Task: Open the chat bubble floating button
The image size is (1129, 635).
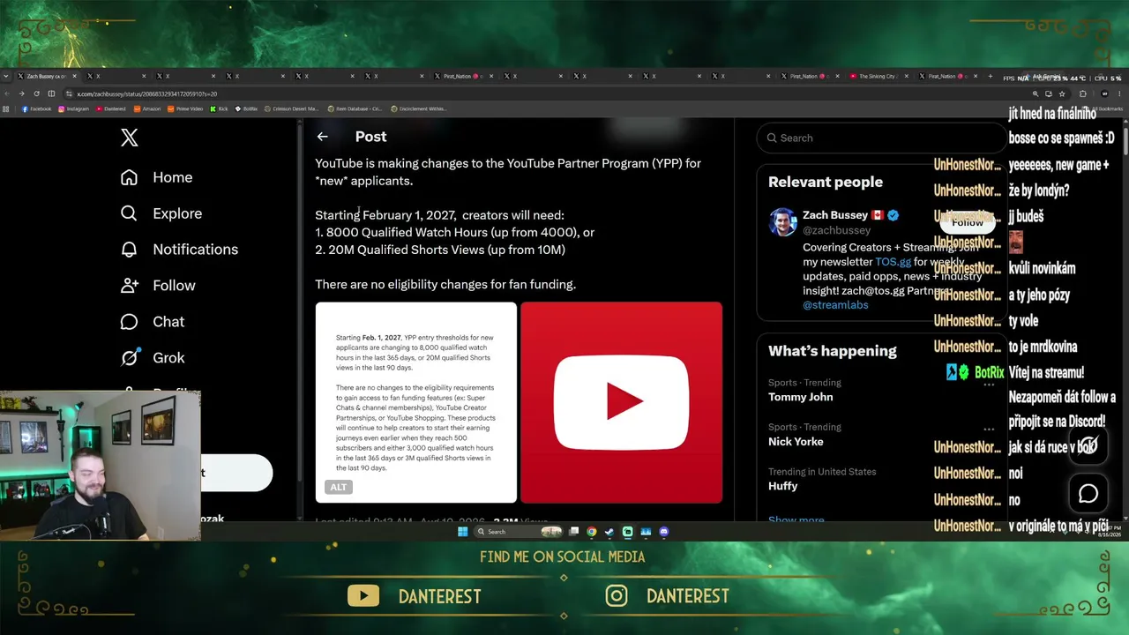Action: (1088, 494)
